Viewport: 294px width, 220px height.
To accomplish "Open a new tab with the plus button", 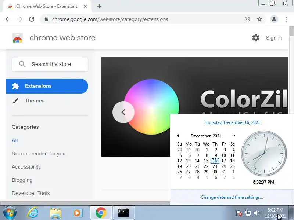I will pyautogui.click(x=99, y=6).
